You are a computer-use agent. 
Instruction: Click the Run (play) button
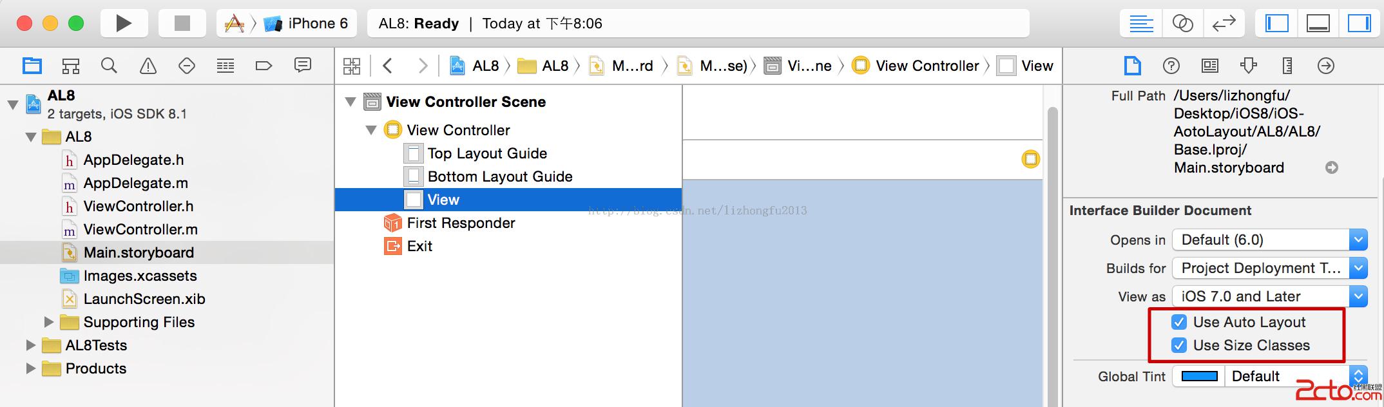124,24
